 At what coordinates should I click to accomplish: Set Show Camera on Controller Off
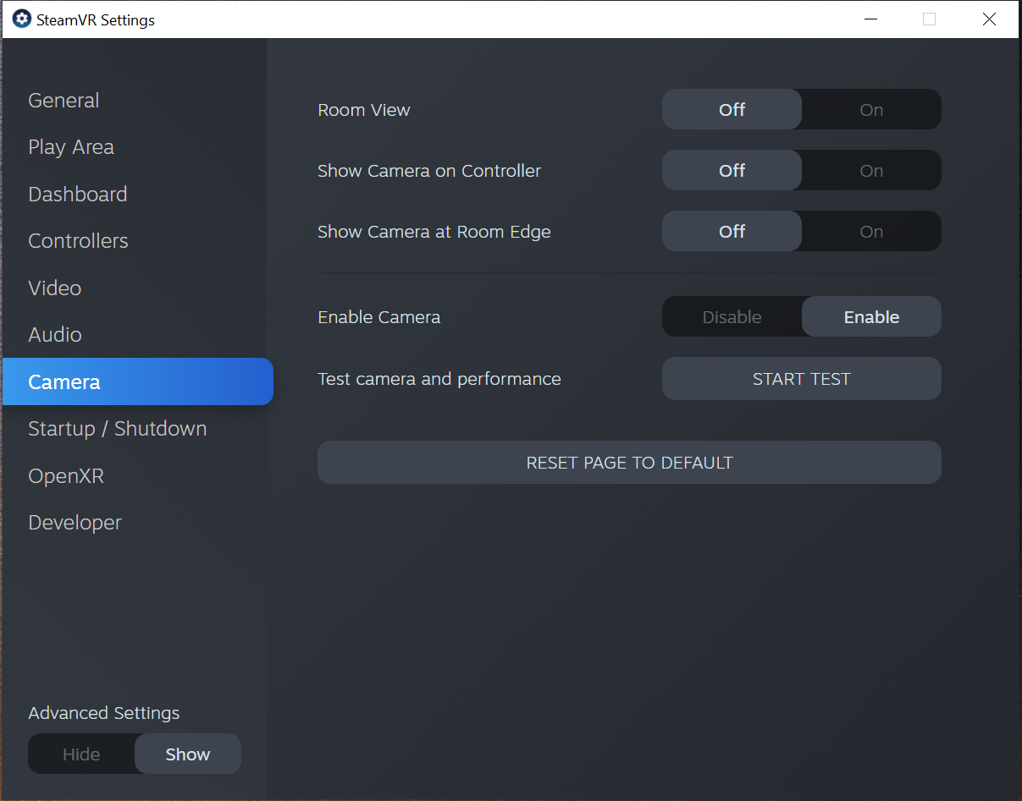pos(732,170)
